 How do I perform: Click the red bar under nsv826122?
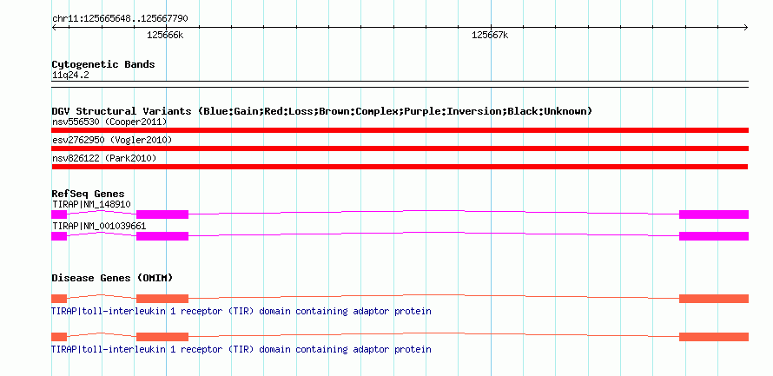[400, 167]
